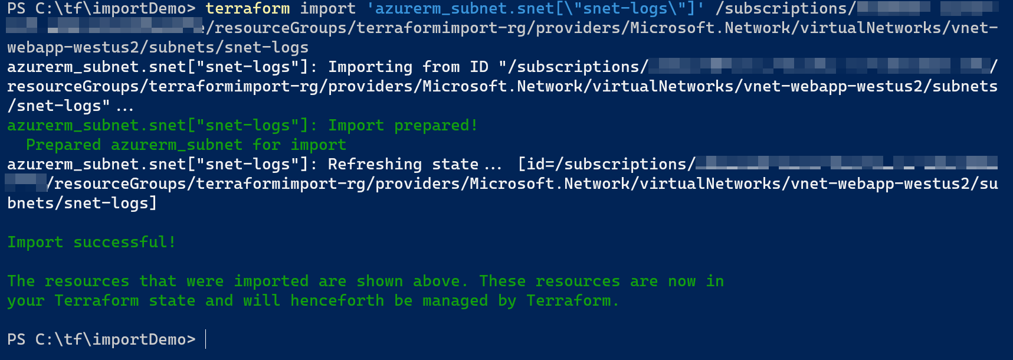This screenshot has height=360, width=1013.
Task: Click "The resources that were imported" text
Action: tap(158, 281)
